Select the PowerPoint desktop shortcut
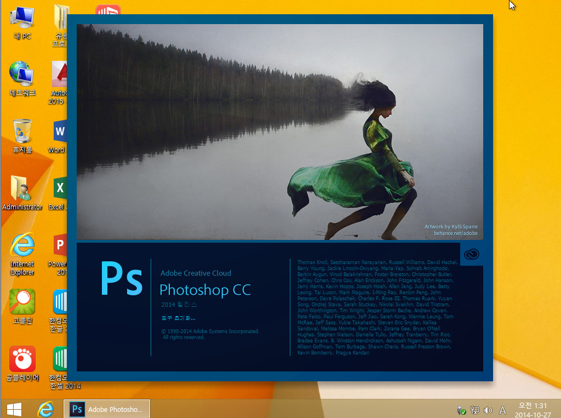 58,254
